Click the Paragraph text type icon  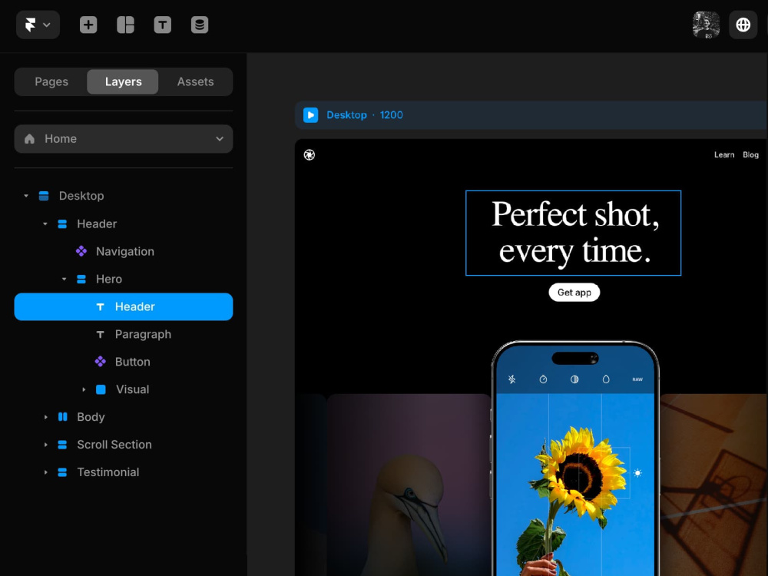101,335
